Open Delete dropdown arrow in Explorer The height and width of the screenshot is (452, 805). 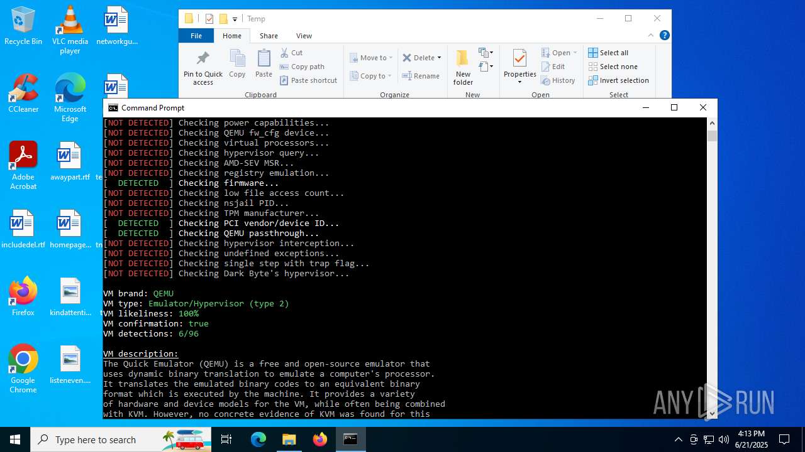click(x=439, y=58)
